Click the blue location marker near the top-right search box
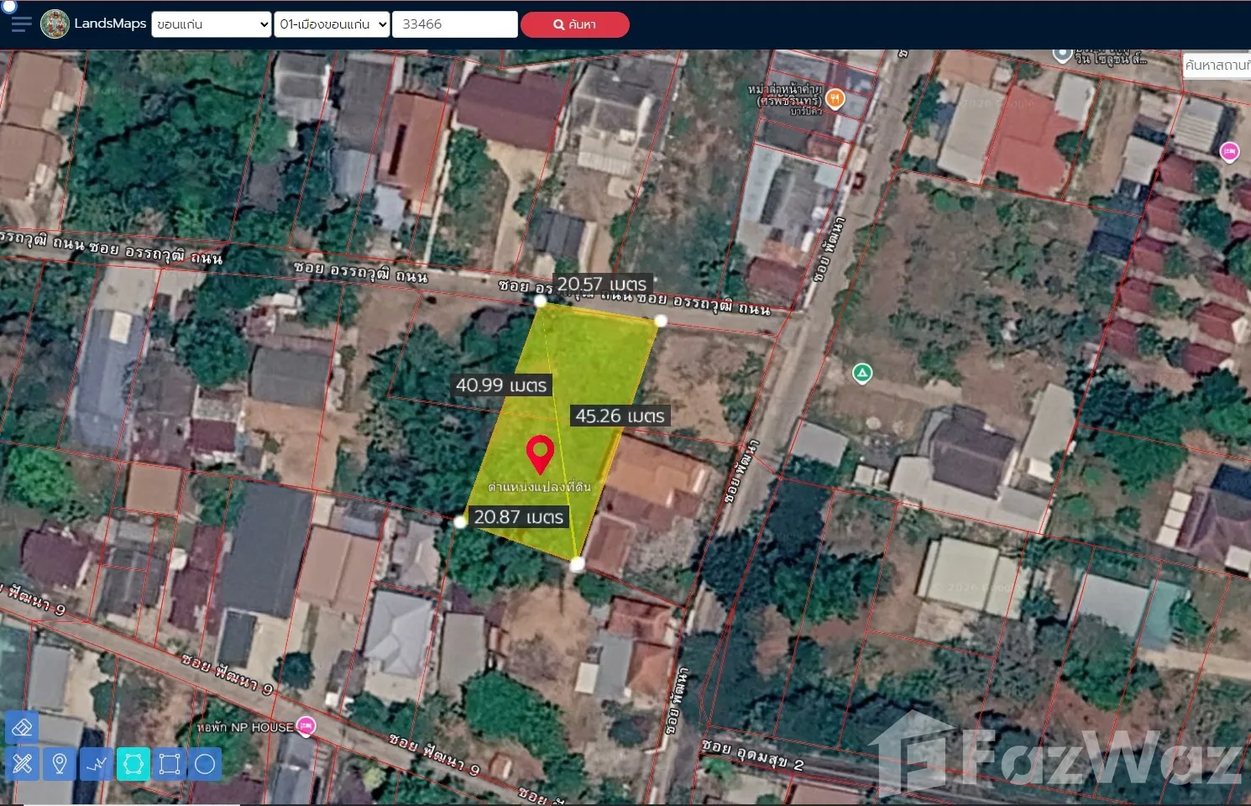Image resolution: width=1251 pixels, height=806 pixels. click(x=1062, y=54)
